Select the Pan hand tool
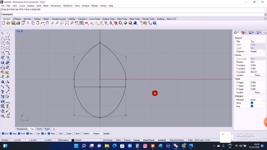This screenshot has width=267, height=150. 47,23
